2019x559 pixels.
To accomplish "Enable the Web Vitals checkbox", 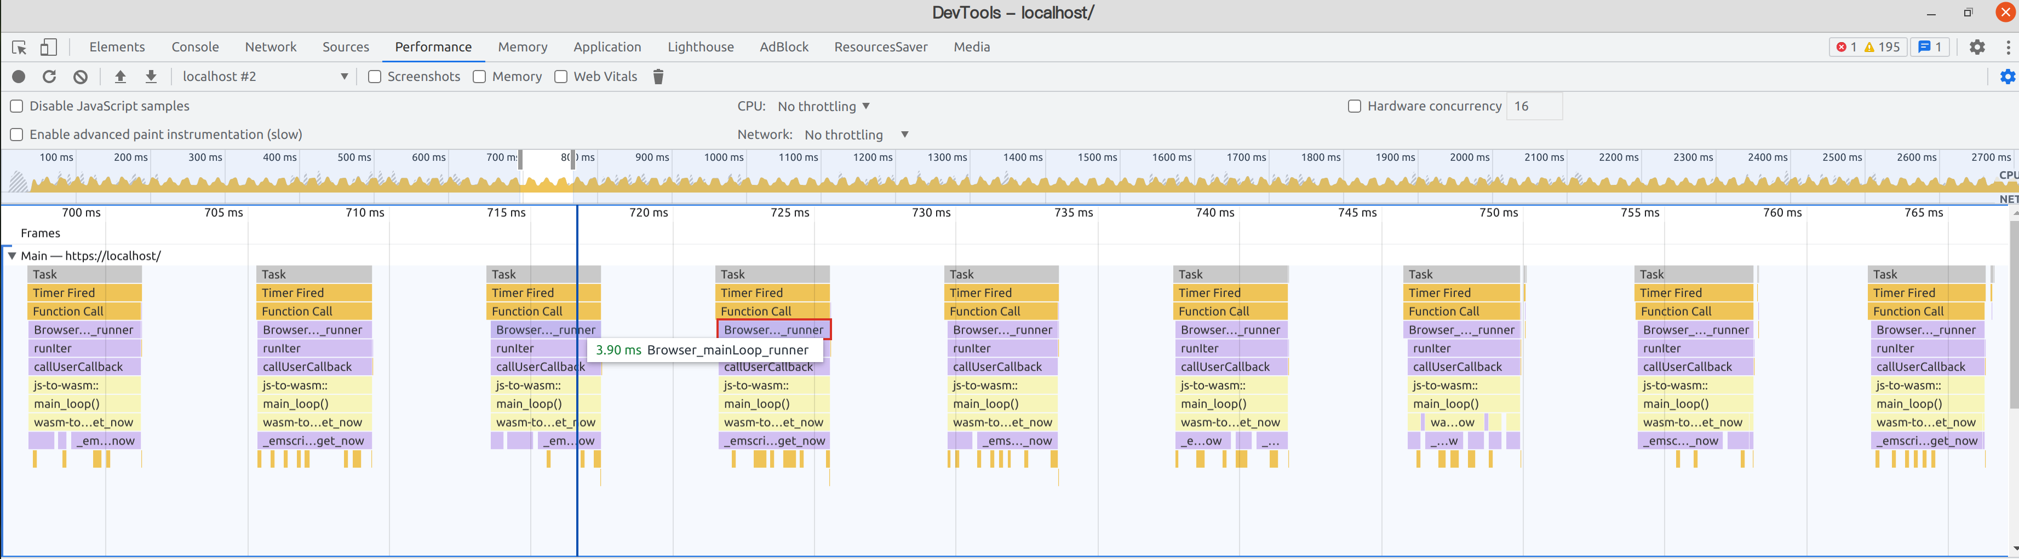I will tap(560, 76).
